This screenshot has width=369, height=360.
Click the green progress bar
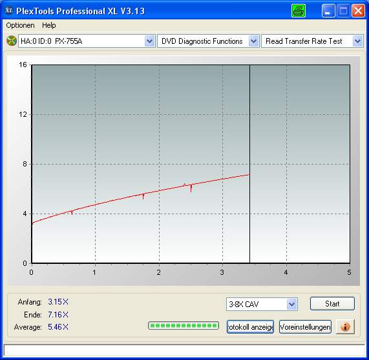pos(184,326)
